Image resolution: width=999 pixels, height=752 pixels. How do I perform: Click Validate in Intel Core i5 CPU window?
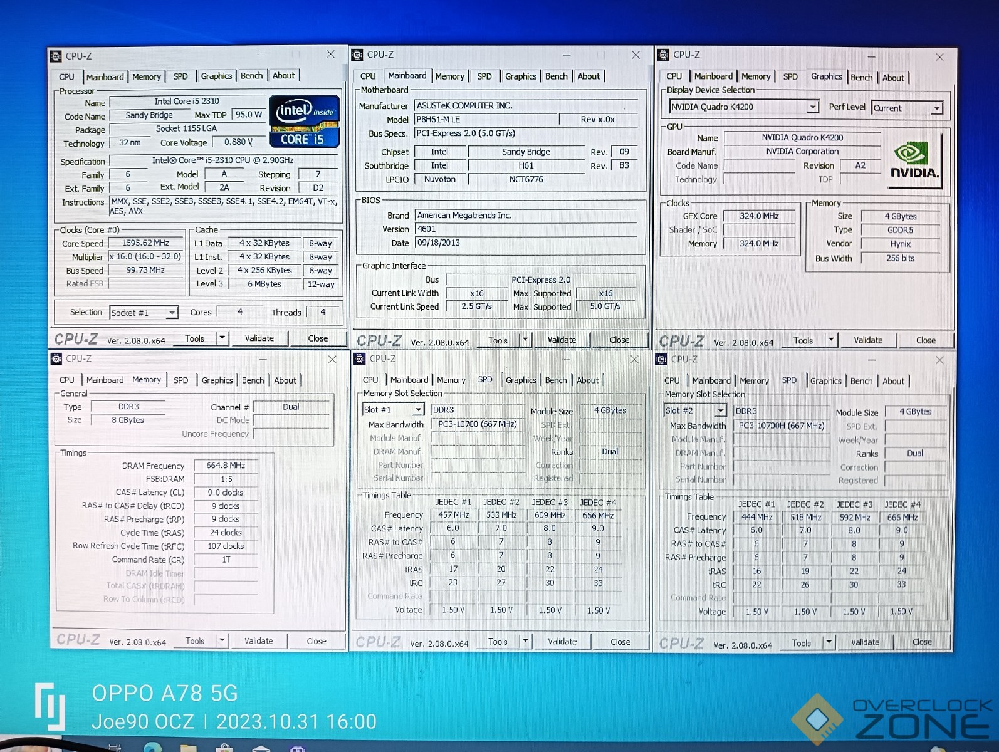pyautogui.click(x=259, y=338)
